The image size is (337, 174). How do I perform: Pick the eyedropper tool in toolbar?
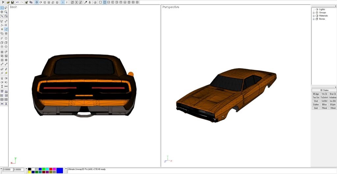coord(86,2)
